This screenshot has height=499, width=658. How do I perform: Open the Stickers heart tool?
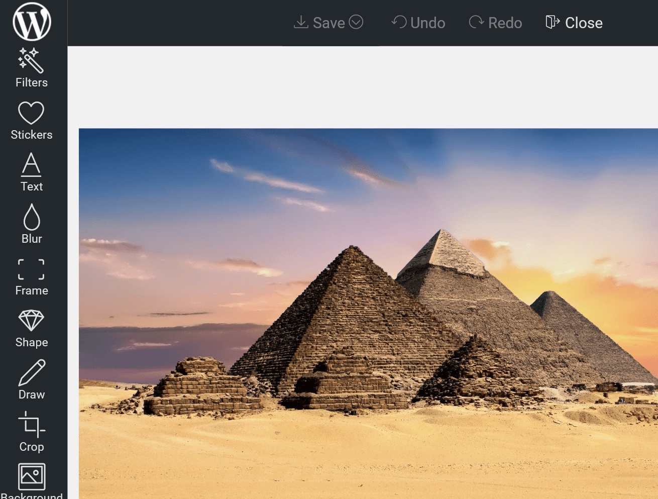pyautogui.click(x=31, y=121)
